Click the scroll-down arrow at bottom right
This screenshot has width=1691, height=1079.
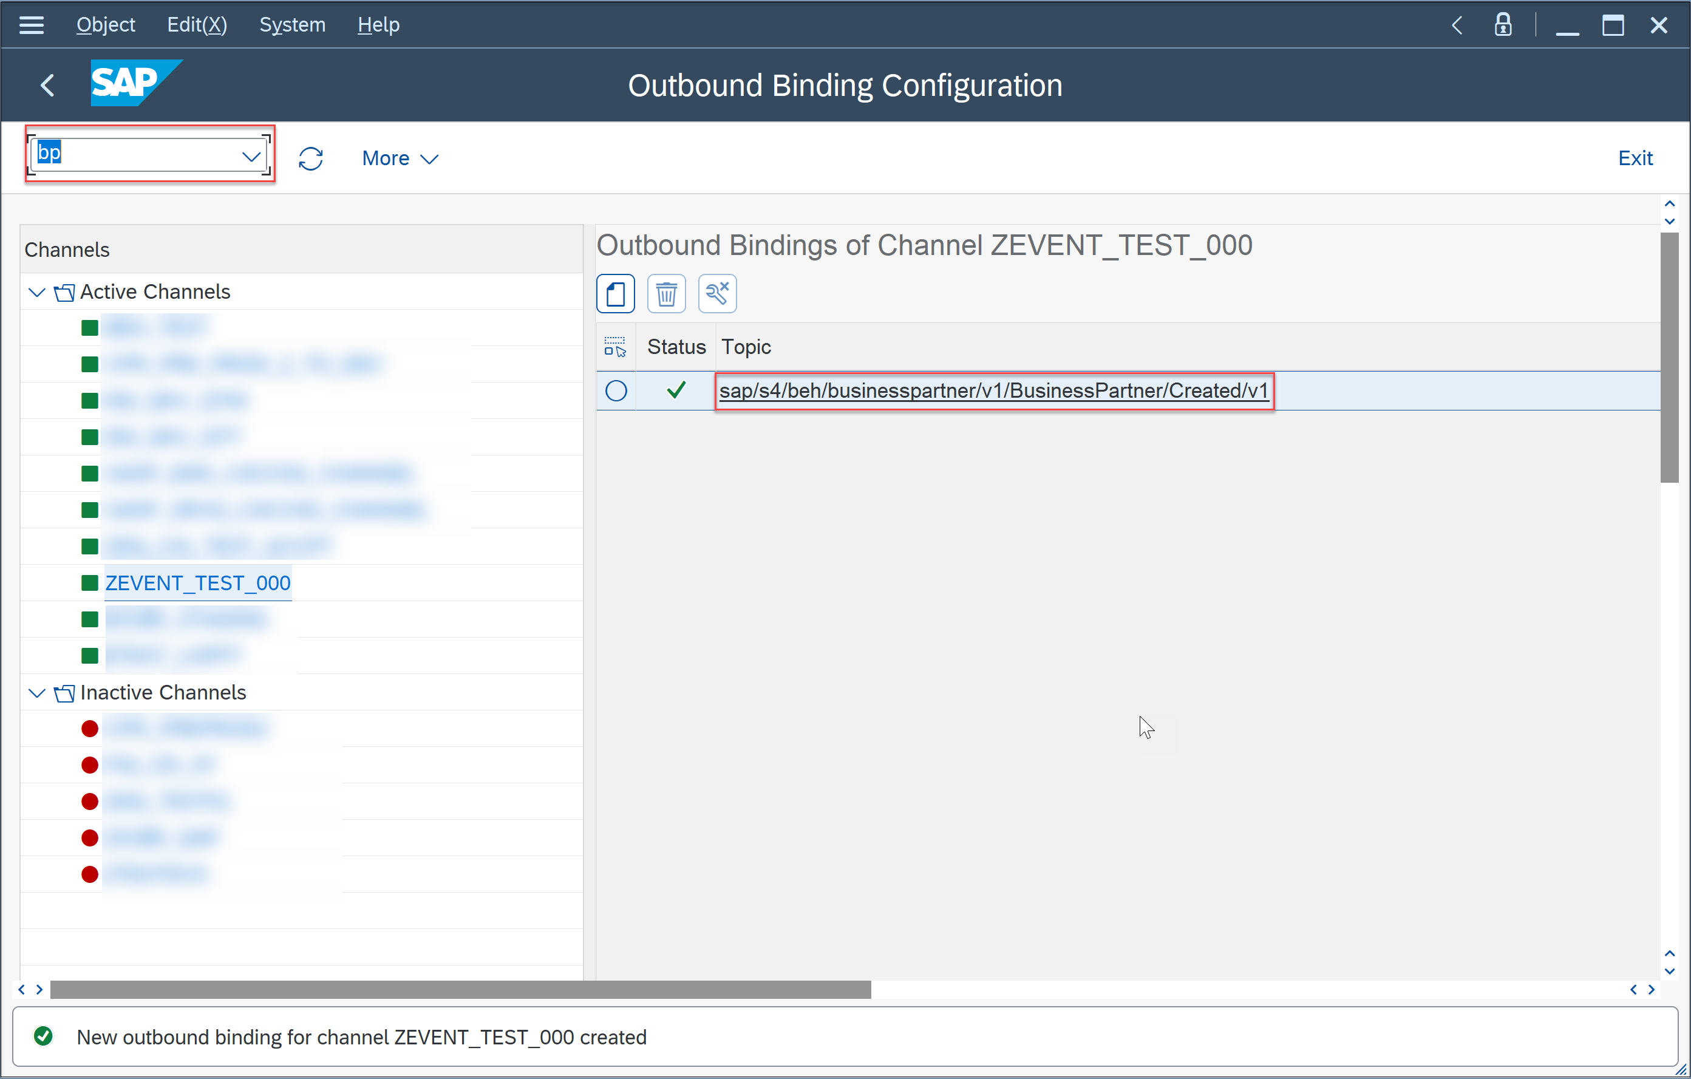pos(1670,972)
